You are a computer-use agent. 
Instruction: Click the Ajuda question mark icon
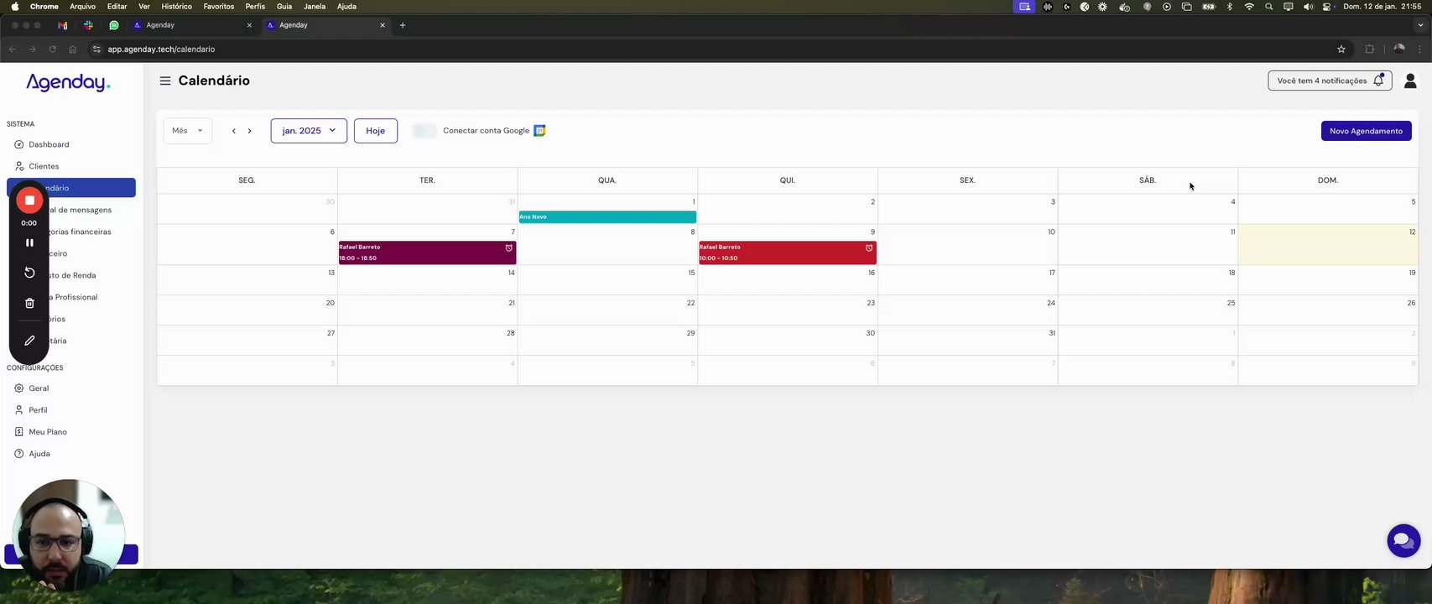coord(19,454)
